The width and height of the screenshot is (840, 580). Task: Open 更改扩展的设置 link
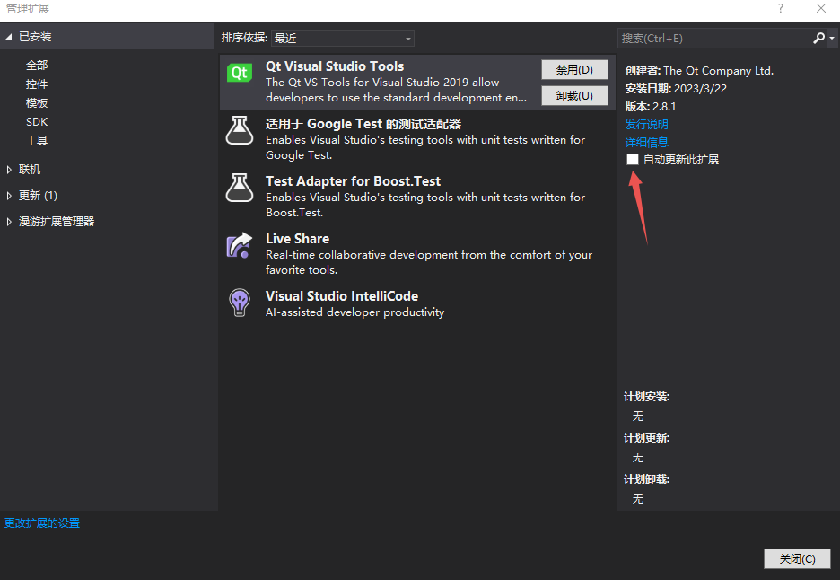tap(42, 523)
